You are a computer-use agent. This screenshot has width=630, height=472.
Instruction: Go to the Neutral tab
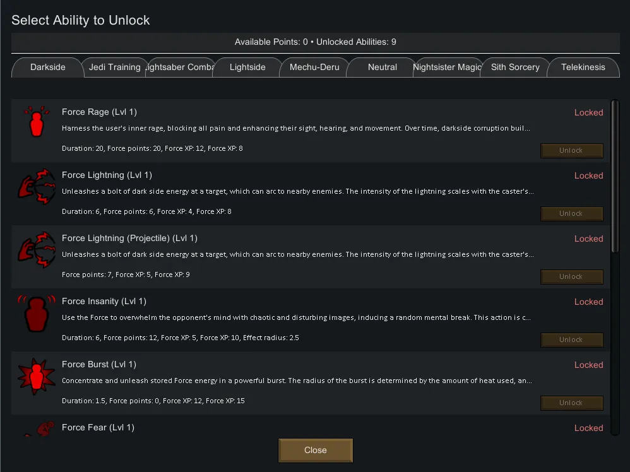click(x=382, y=68)
